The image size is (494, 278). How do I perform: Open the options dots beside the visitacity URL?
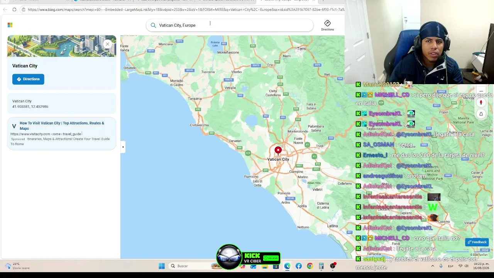pos(82,134)
